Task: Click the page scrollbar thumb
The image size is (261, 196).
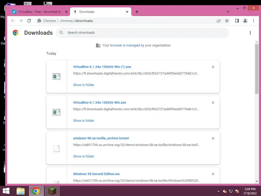Action: click(257, 69)
